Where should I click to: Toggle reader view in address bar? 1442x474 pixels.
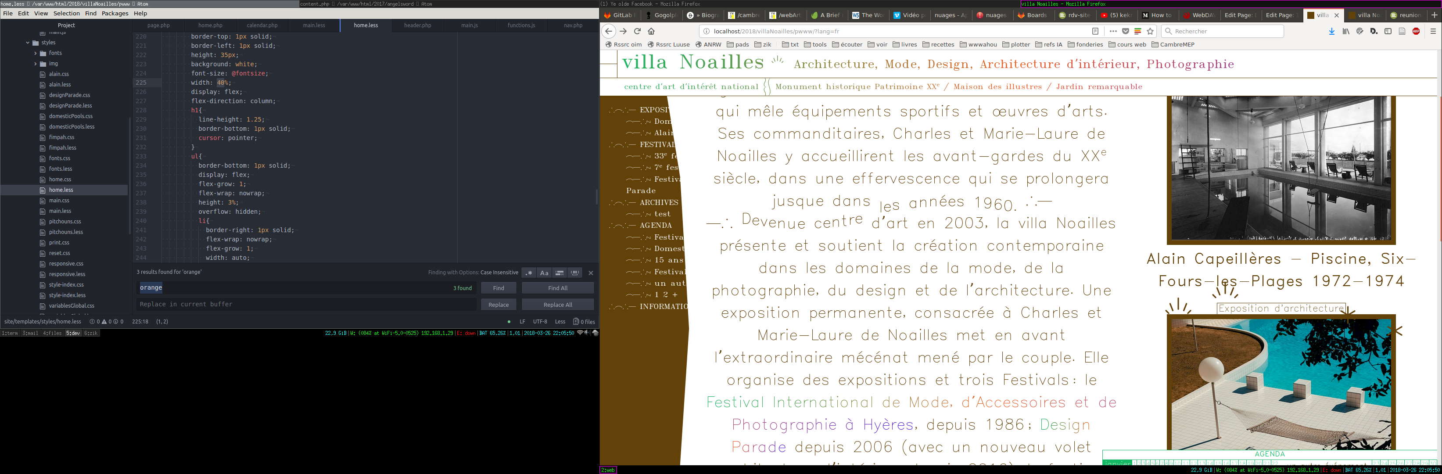tap(1095, 31)
